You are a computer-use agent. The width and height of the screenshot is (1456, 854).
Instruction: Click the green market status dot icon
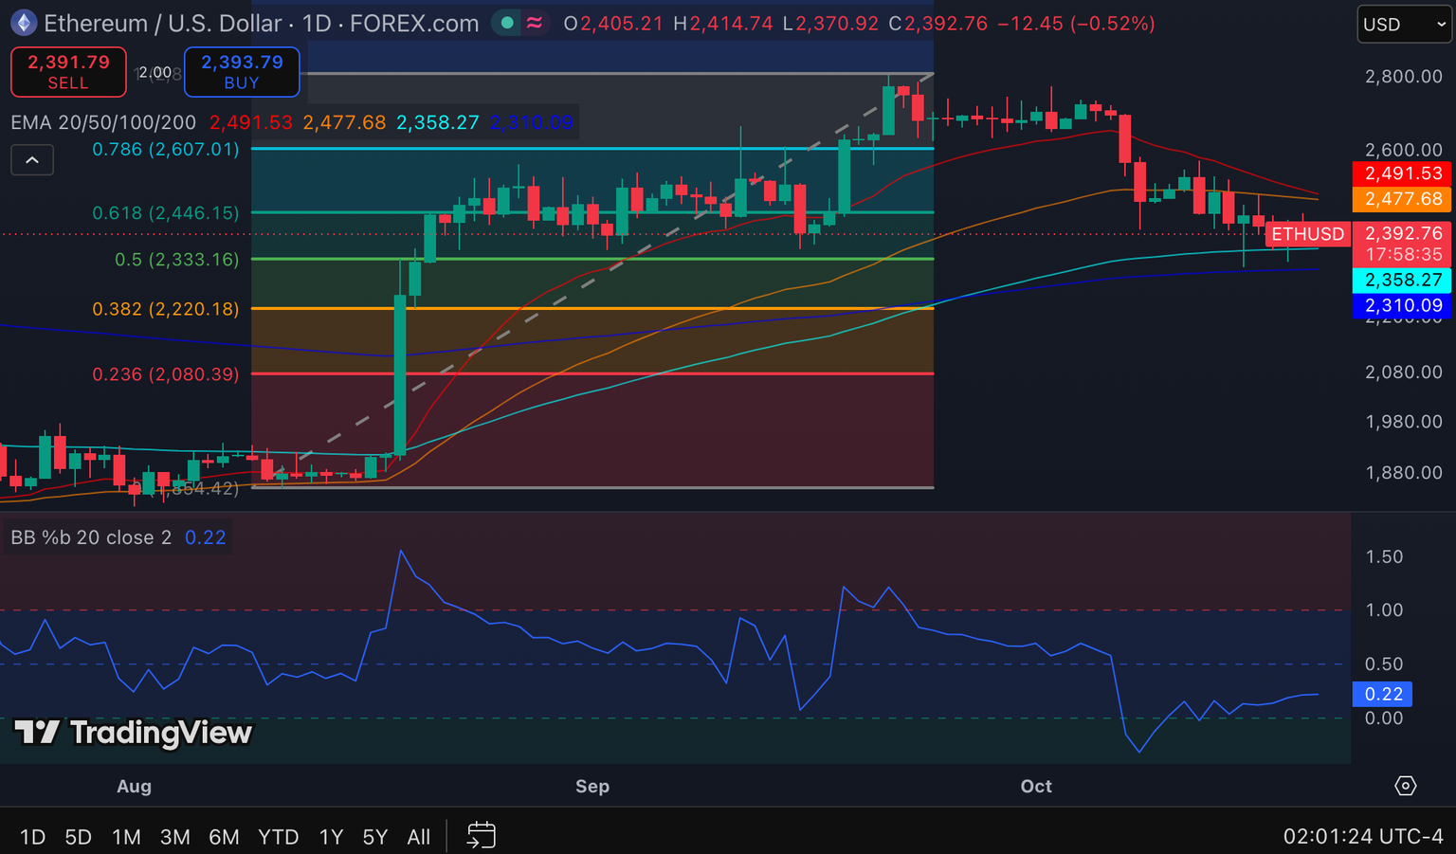click(x=508, y=23)
